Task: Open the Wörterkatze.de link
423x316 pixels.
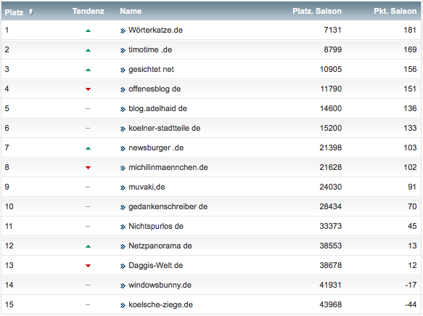Action: click(x=156, y=30)
